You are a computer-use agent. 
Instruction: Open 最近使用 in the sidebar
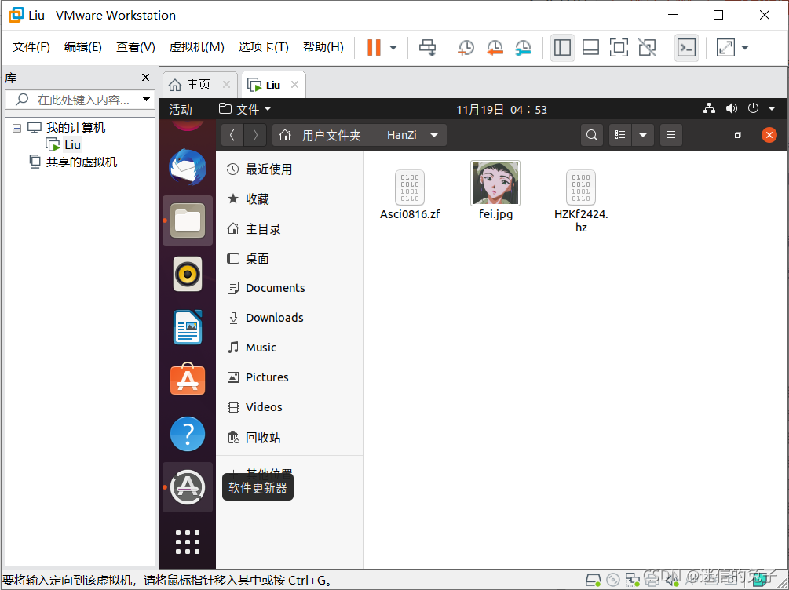tap(290, 169)
